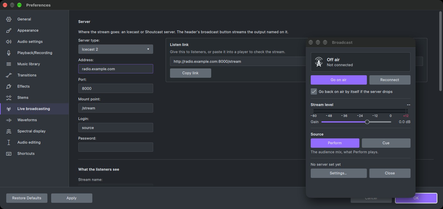Apply the preference changes
443x209 pixels.
tap(72, 198)
